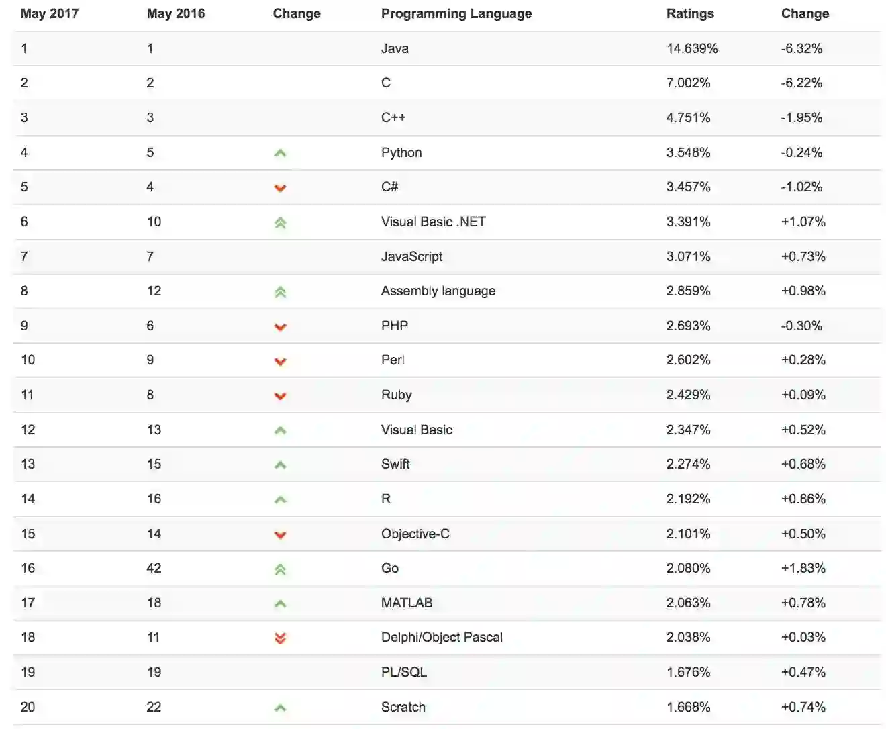Screen dimensions: 886x729
Task: Click double up arrow for Assembly language
Action: (x=281, y=292)
